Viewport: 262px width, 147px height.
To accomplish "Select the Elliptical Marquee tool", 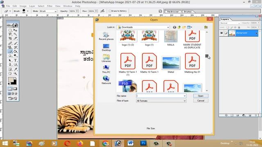I will coord(10,30).
